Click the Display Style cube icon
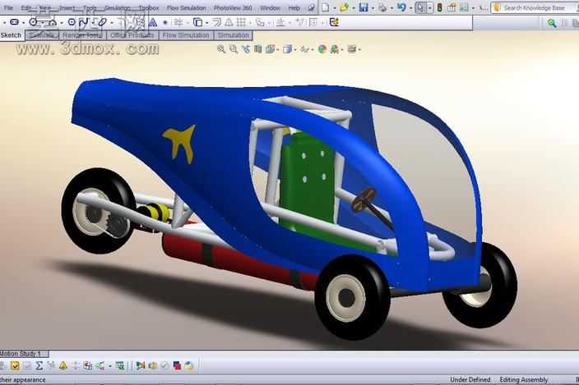The image size is (579, 385). 287,49
